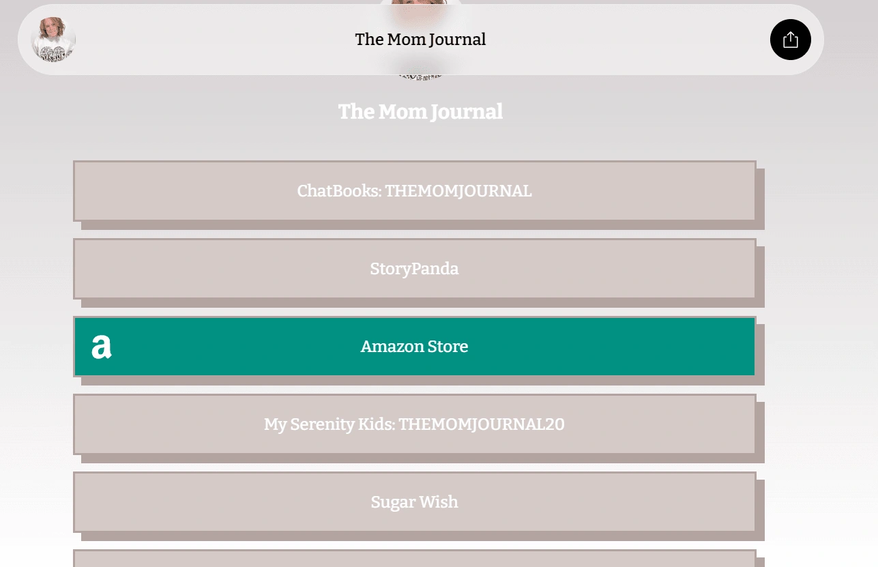Open the Amazon Store link
The image size is (878, 567).
(x=414, y=347)
